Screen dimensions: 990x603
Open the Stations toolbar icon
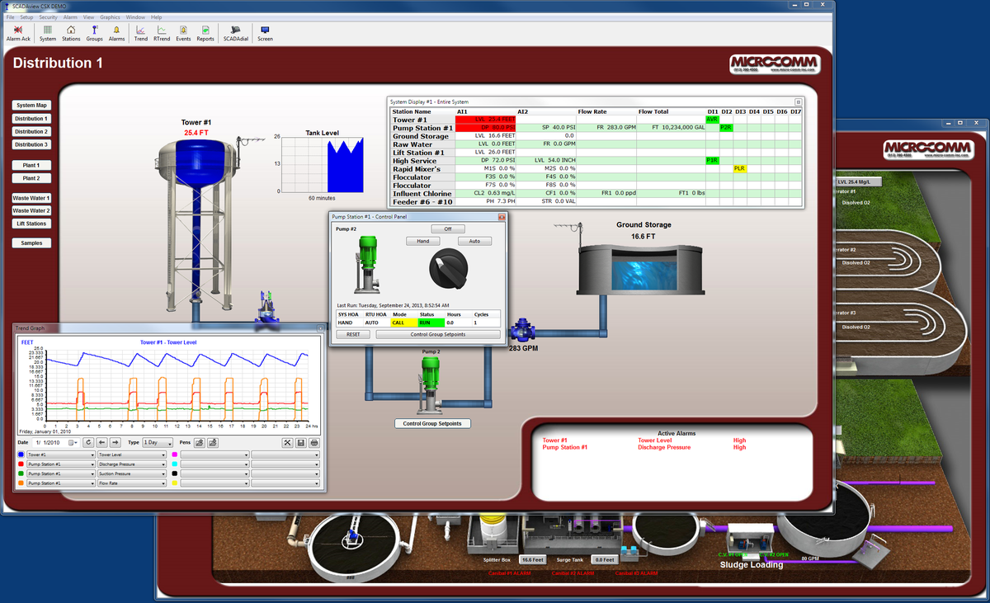[71, 32]
